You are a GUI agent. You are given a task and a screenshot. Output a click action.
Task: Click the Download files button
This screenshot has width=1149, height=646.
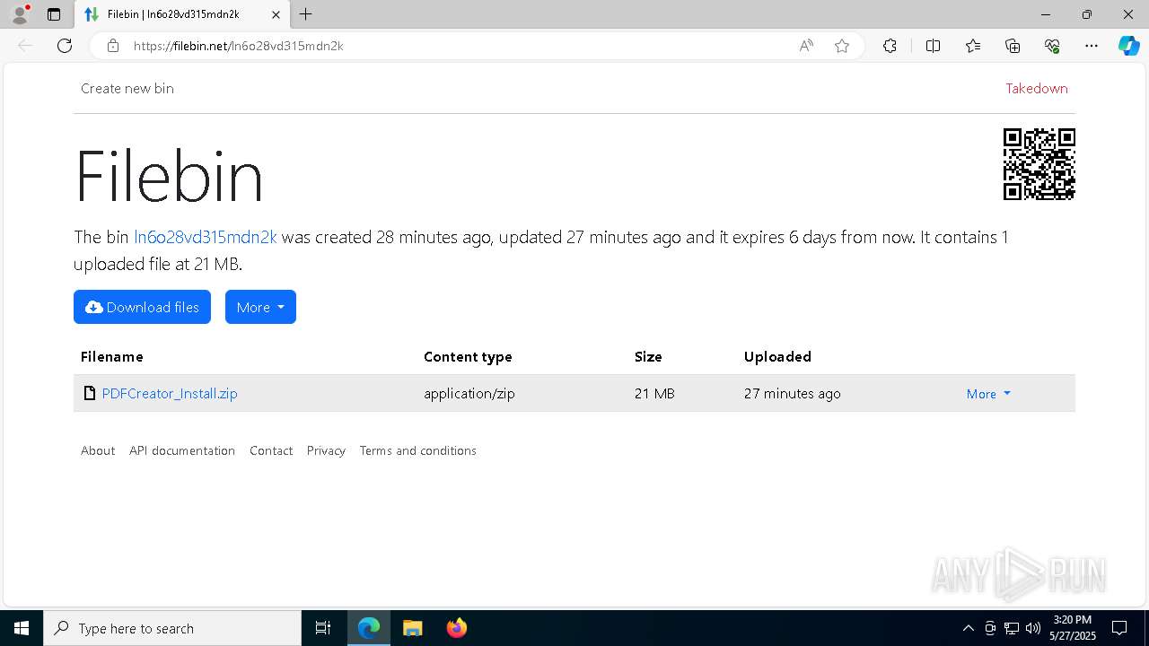click(142, 307)
